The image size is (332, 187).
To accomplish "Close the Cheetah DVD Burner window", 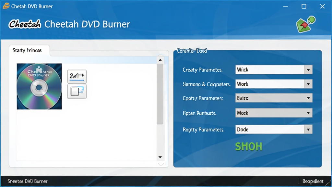I will click(x=322, y=6).
